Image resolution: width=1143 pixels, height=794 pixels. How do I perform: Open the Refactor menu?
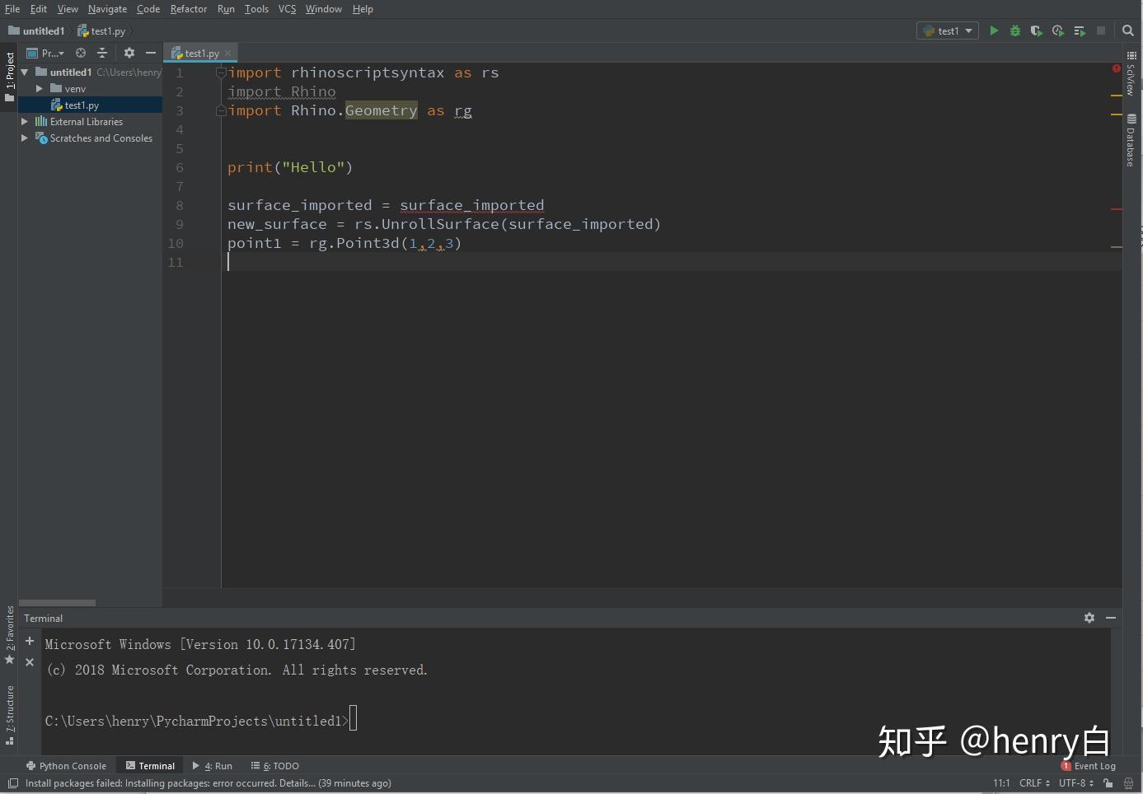tap(189, 9)
